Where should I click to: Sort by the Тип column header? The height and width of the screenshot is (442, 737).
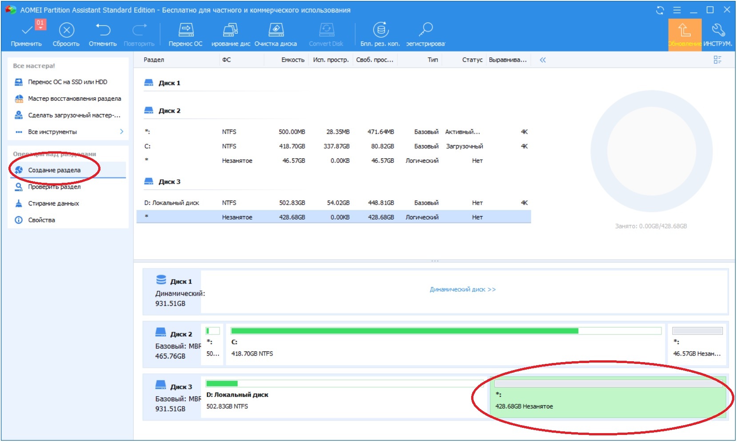point(433,60)
